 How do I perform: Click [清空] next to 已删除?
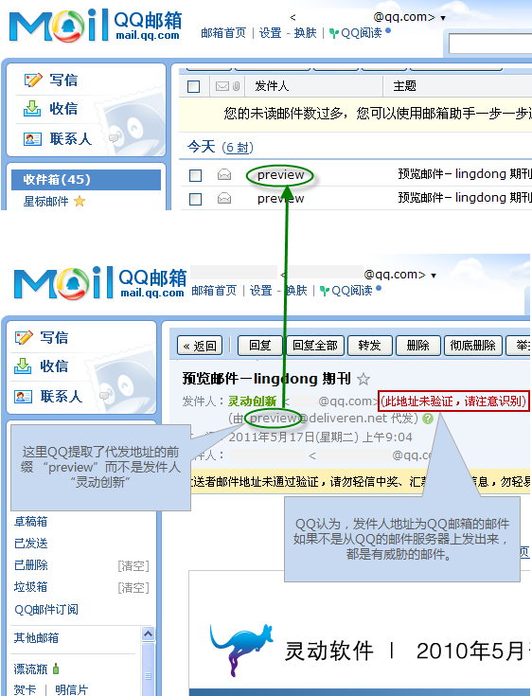coord(133,566)
